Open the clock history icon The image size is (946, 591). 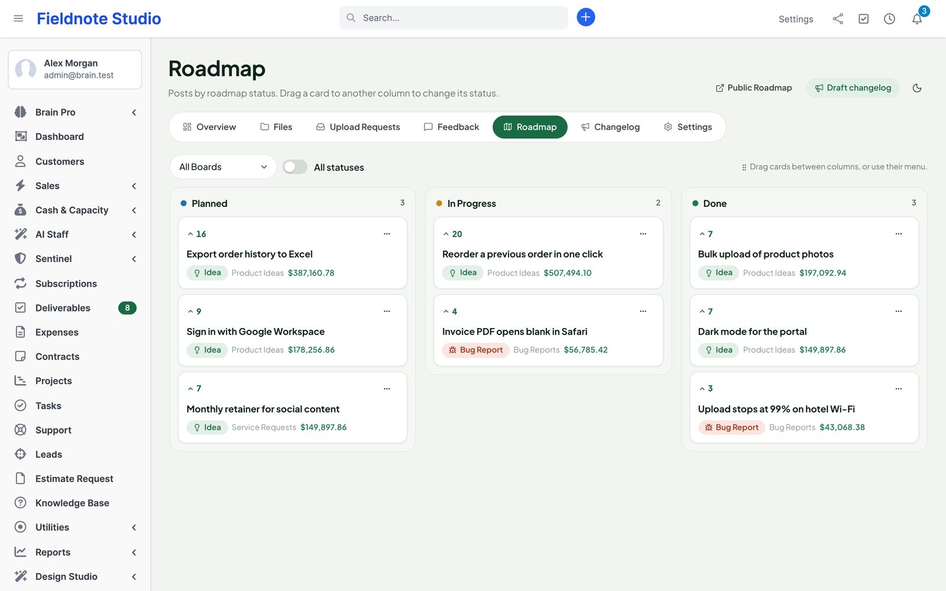coord(889,19)
